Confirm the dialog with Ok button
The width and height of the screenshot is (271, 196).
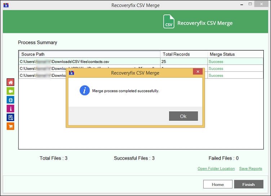tap(183, 116)
